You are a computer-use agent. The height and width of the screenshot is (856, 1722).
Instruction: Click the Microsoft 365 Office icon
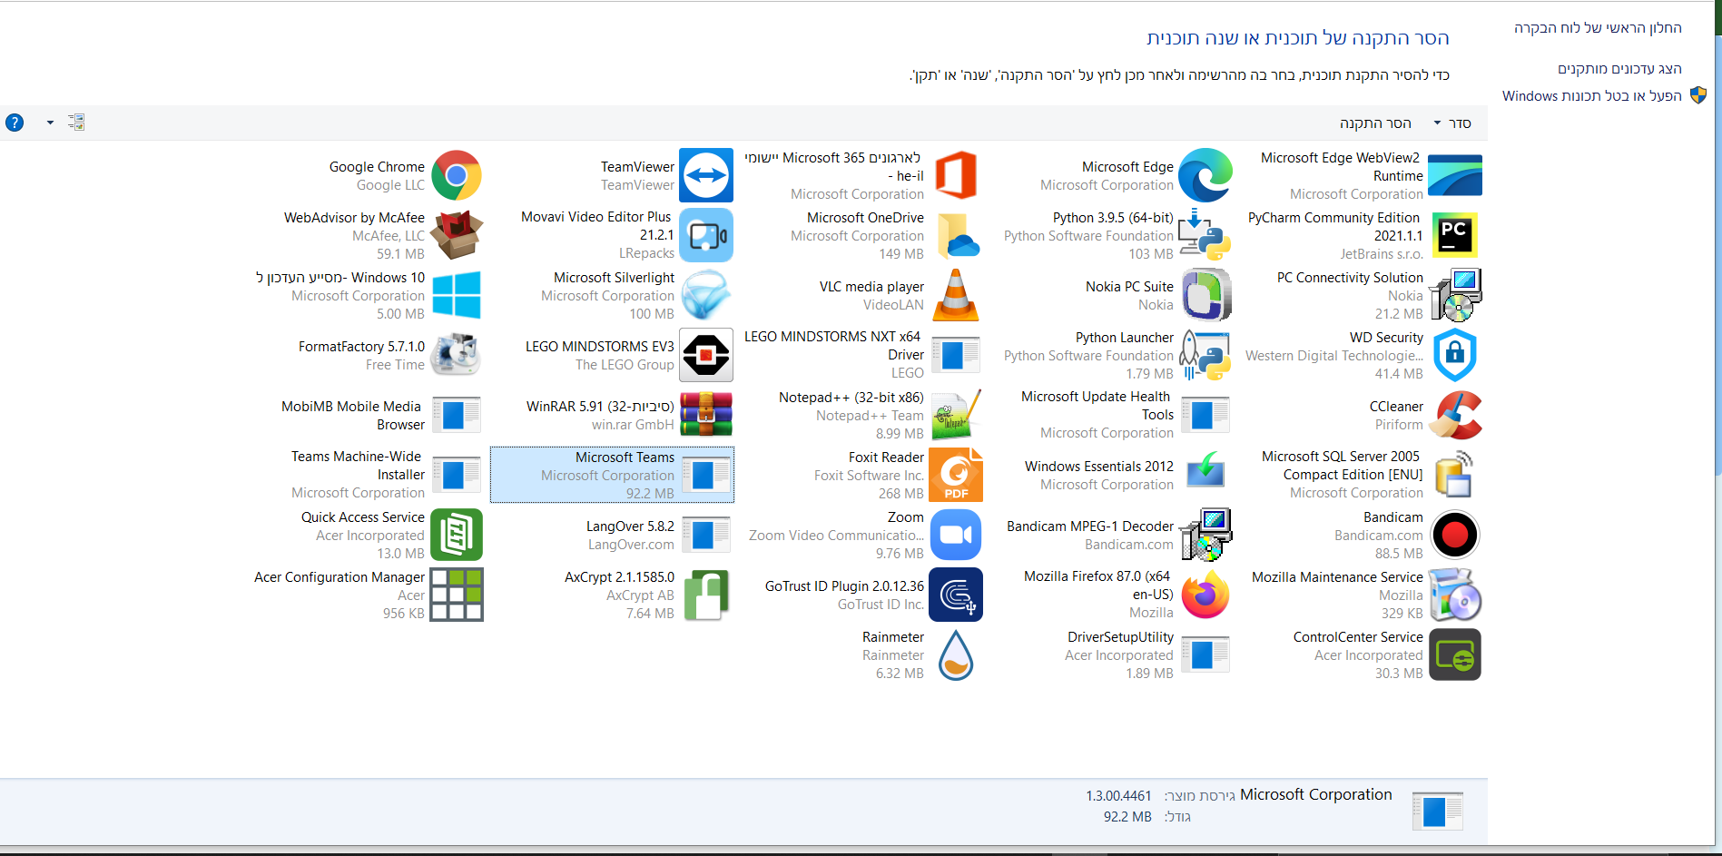point(956,175)
